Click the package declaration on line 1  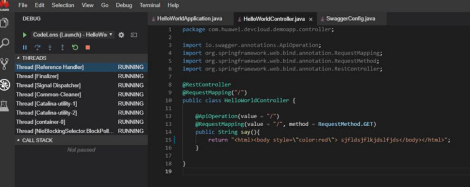click(258, 30)
